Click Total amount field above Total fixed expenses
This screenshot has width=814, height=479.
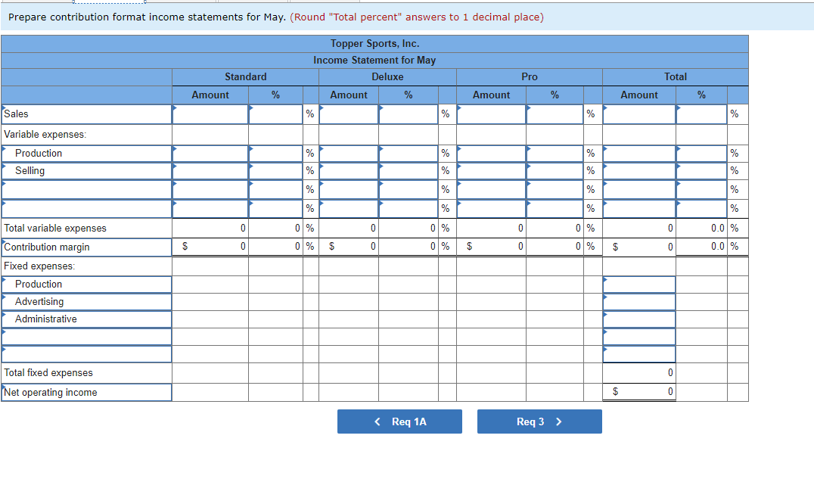[x=639, y=354]
